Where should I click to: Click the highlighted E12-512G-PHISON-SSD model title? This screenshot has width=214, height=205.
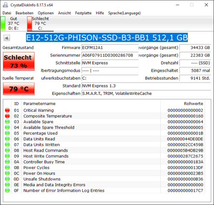tap(107, 38)
